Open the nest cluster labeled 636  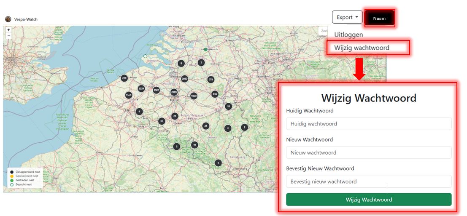tap(215, 94)
